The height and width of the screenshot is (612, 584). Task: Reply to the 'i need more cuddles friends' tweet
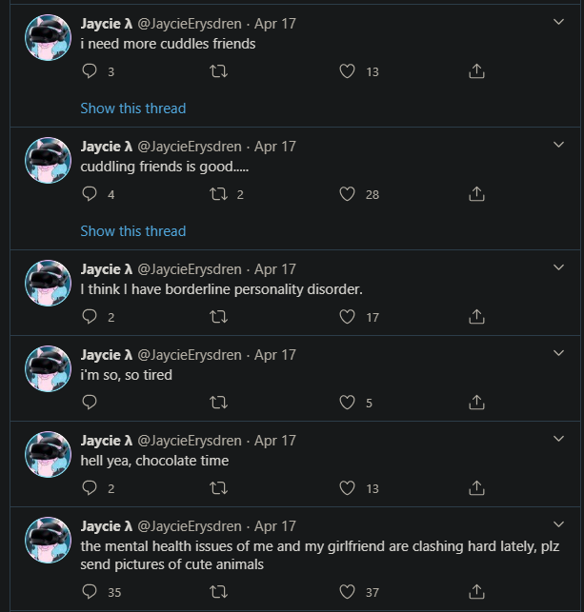tap(90, 71)
